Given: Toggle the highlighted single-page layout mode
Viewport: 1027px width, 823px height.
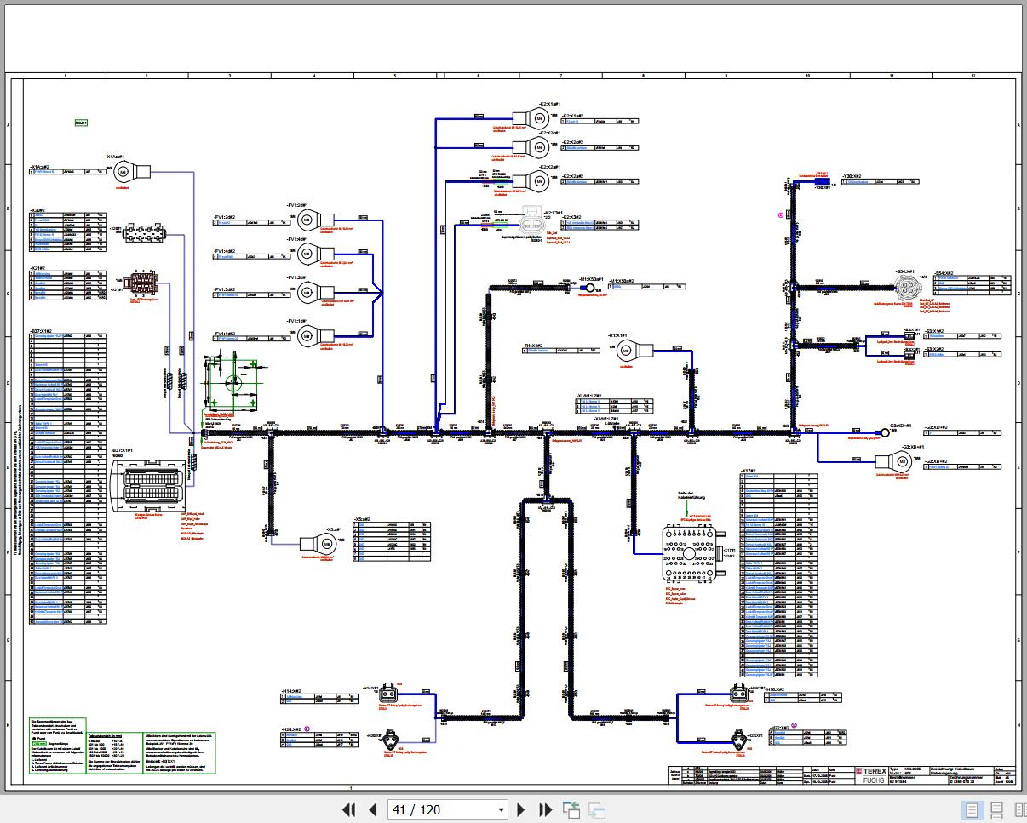Looking at the screenshot, I should tap(972, 809).
